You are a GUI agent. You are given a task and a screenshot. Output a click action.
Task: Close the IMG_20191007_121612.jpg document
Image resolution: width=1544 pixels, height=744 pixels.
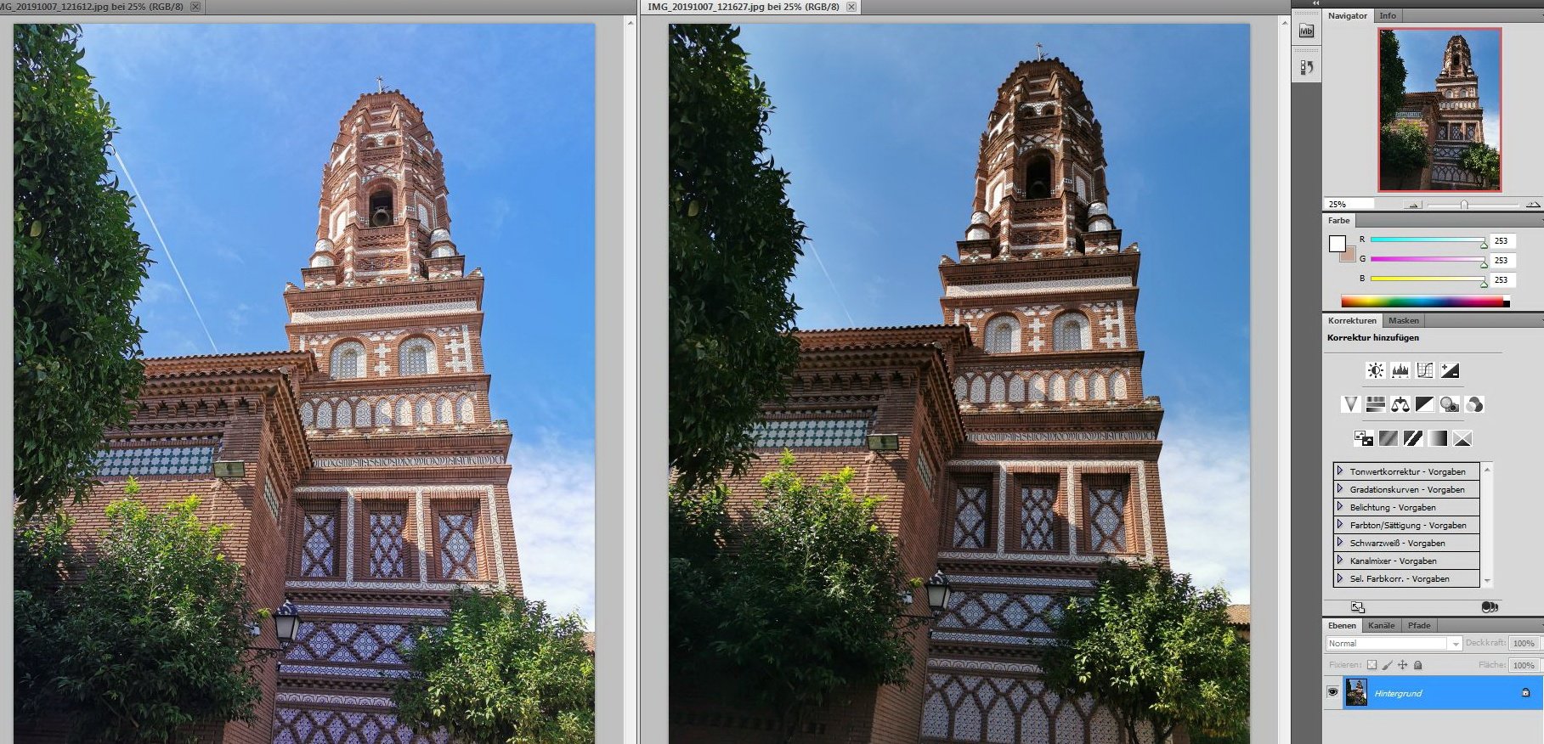click(x=195, y=7)
